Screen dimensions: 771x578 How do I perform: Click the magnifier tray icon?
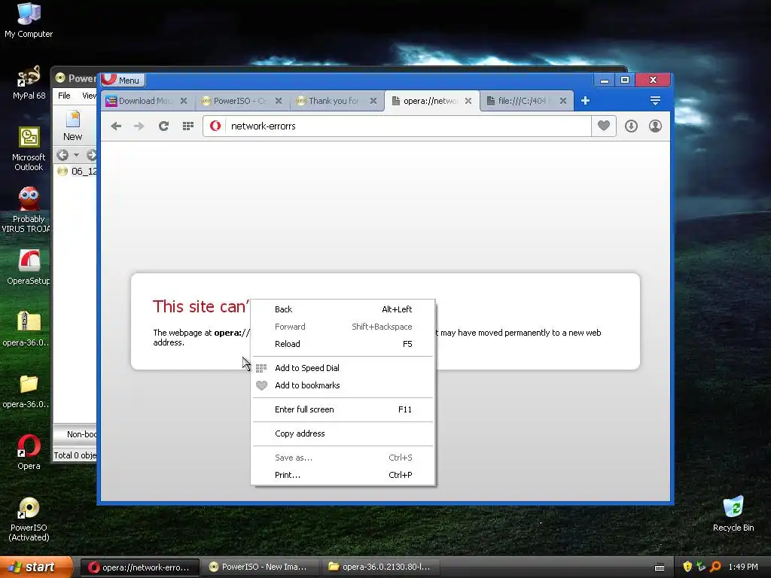coord(715,567)
